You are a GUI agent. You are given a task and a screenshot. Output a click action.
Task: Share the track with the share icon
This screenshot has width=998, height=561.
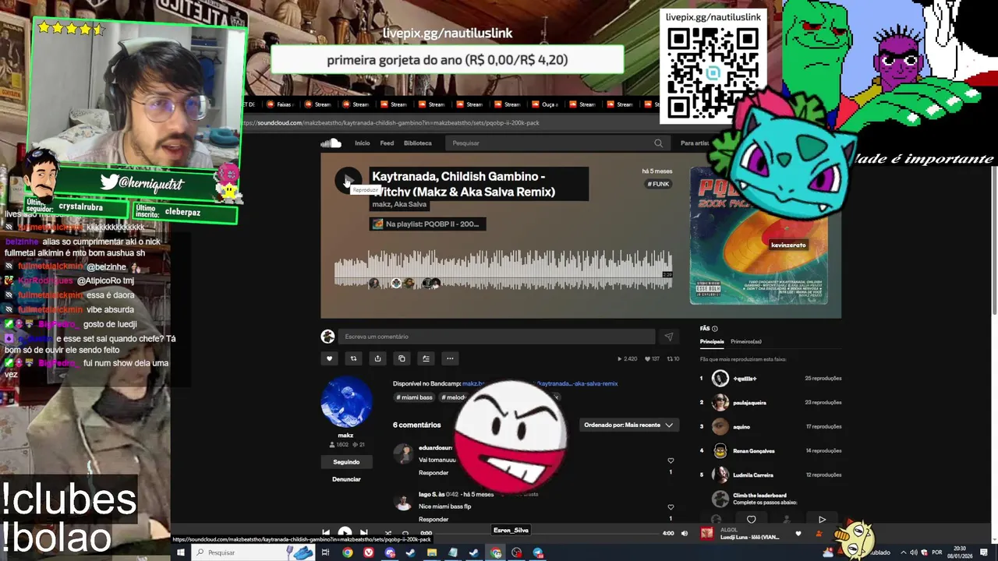377,358
